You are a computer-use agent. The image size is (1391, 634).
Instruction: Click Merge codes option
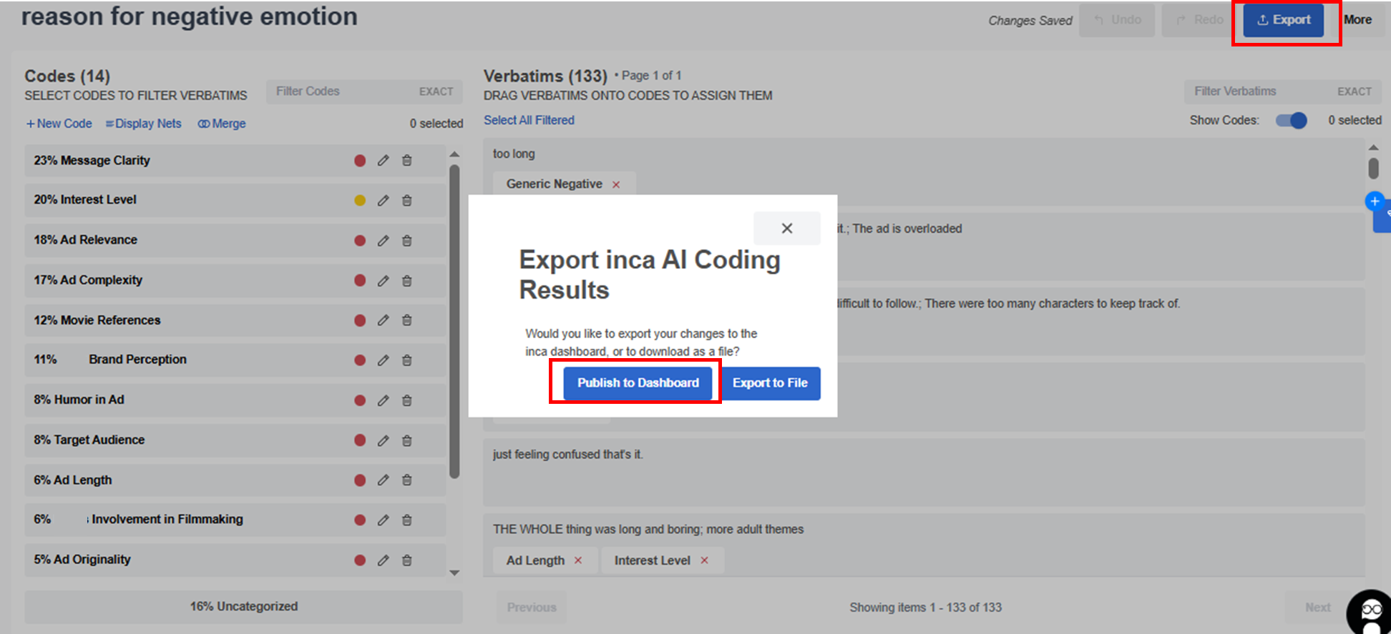point(222,124)
